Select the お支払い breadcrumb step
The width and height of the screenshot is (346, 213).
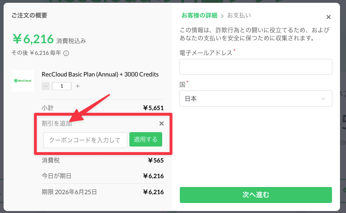click(239, 16)
